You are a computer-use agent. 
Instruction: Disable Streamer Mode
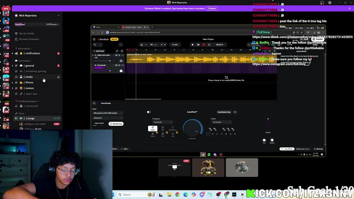point(212,9)
